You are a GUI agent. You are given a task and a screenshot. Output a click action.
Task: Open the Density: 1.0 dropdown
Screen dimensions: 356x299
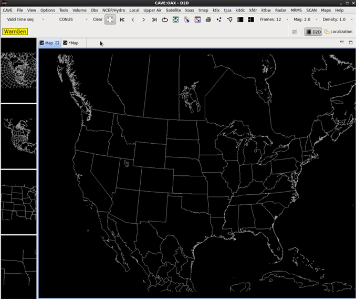point(338,19)
